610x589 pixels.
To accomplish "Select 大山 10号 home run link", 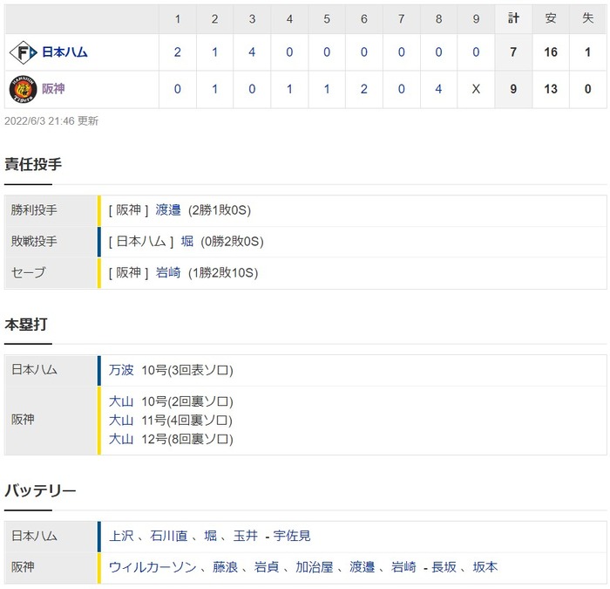I will [121, 401].
